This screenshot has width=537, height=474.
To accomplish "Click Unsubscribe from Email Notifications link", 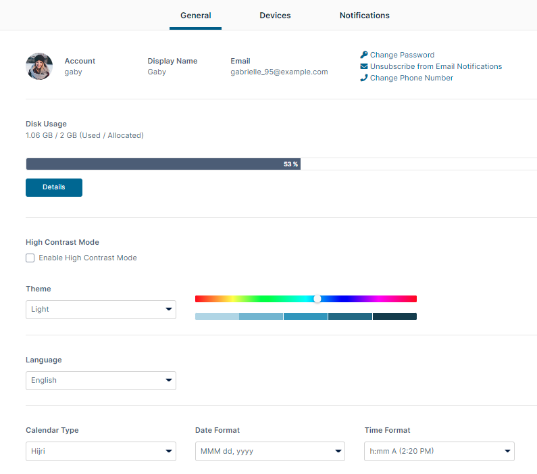I will click(x=436, y=66).
